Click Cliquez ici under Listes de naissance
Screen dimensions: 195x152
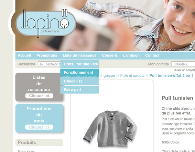pos(39,96)
